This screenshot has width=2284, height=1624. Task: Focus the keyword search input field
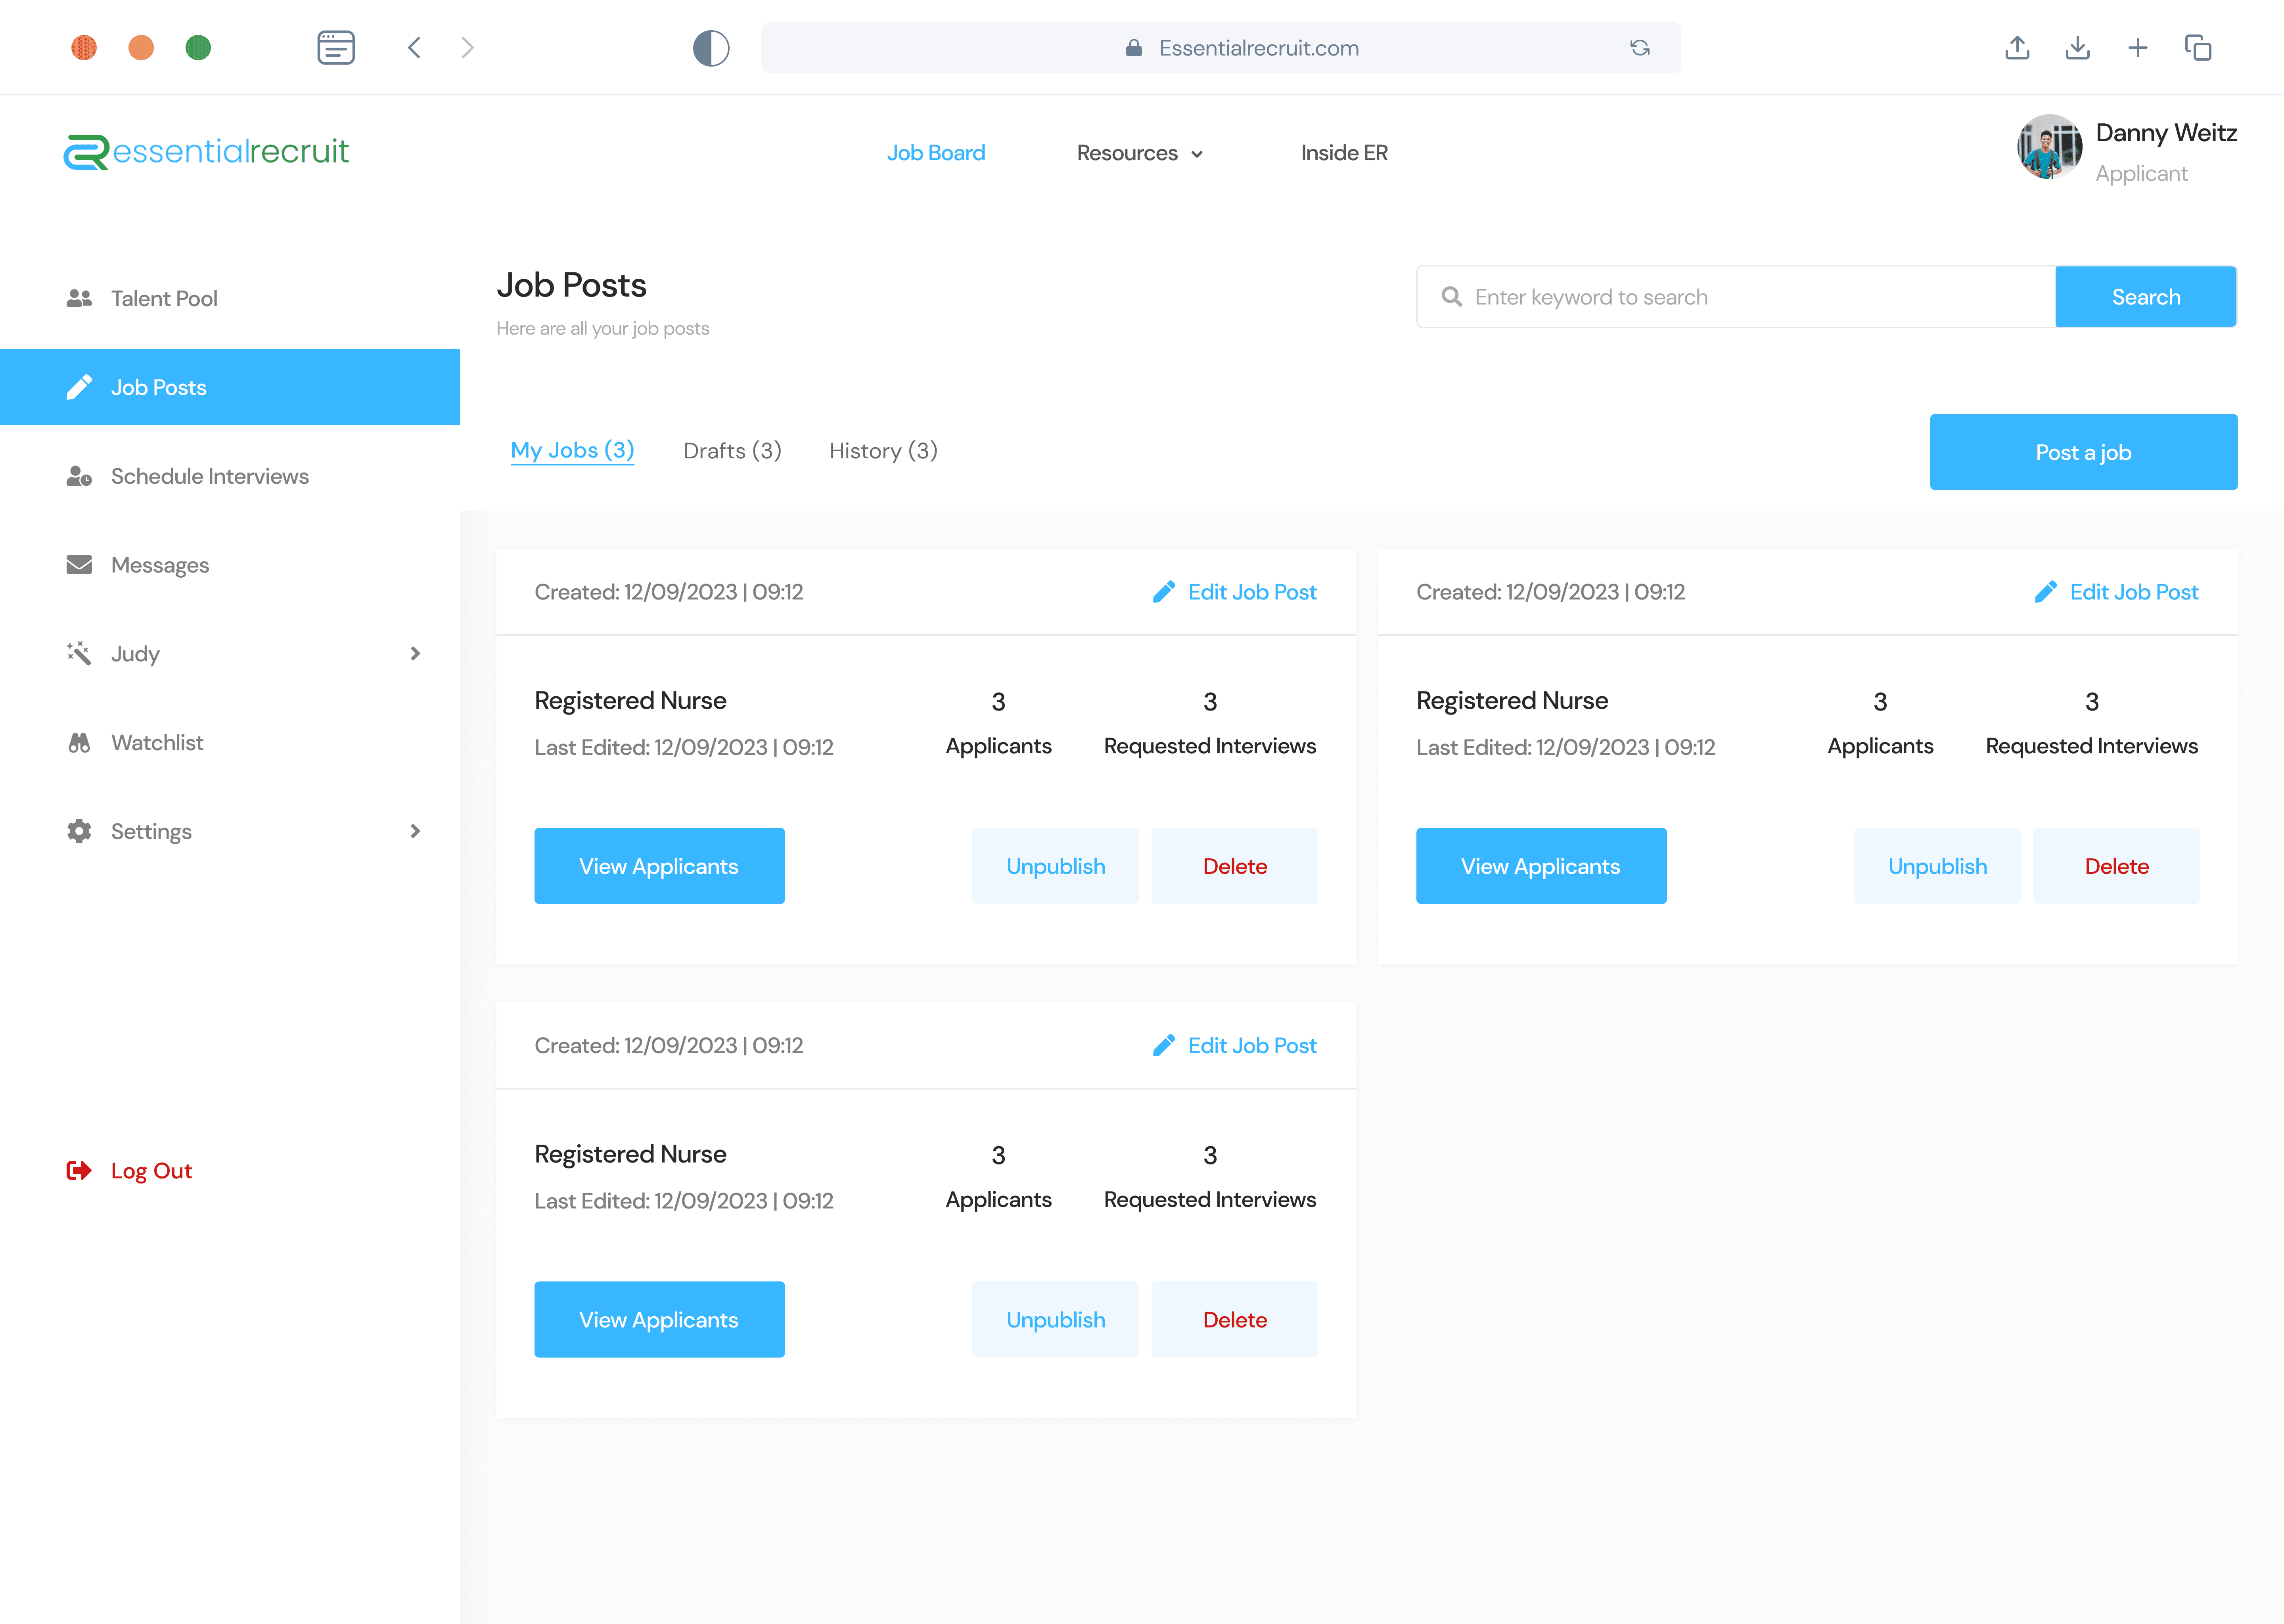coord(1736,297)
